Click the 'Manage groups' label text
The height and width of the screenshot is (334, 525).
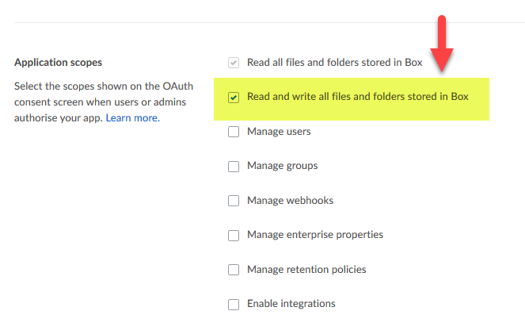point(282,166)
